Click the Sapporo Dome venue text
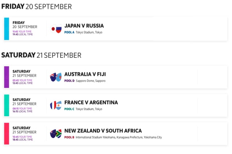This screenshot has height=154, width=232. point(90,81)
